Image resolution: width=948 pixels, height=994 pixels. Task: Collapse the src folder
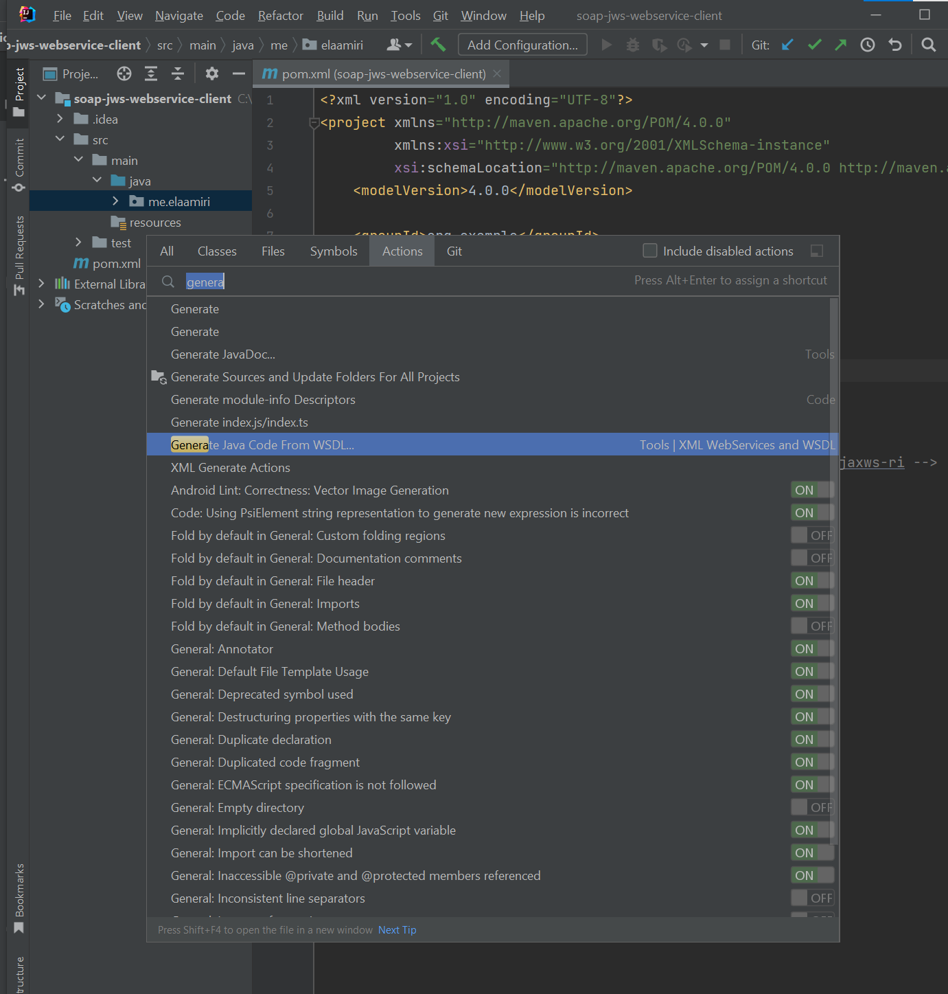pyautogui.click(x=60, y=139)
